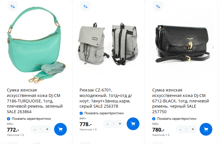Click discount percent badge on black bag
The width and height of the screenshot is (221, 144).
tap(158, 6)
